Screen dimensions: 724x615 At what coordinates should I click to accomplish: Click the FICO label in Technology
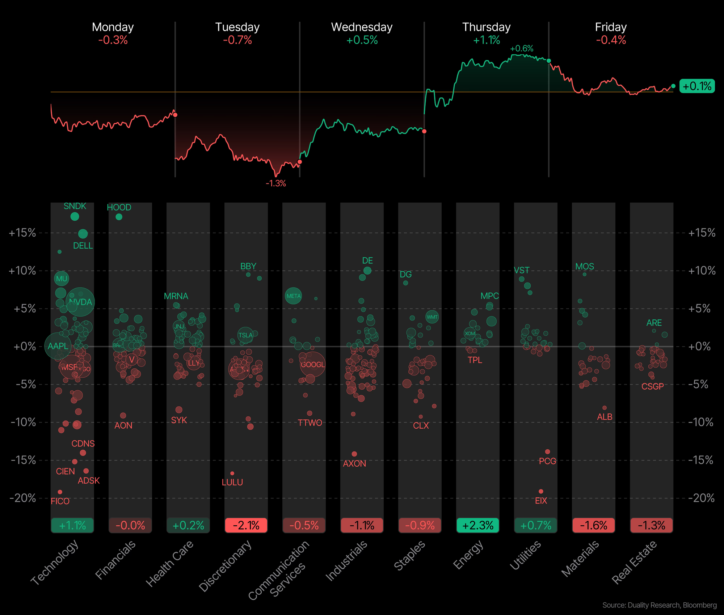(60, 501)
